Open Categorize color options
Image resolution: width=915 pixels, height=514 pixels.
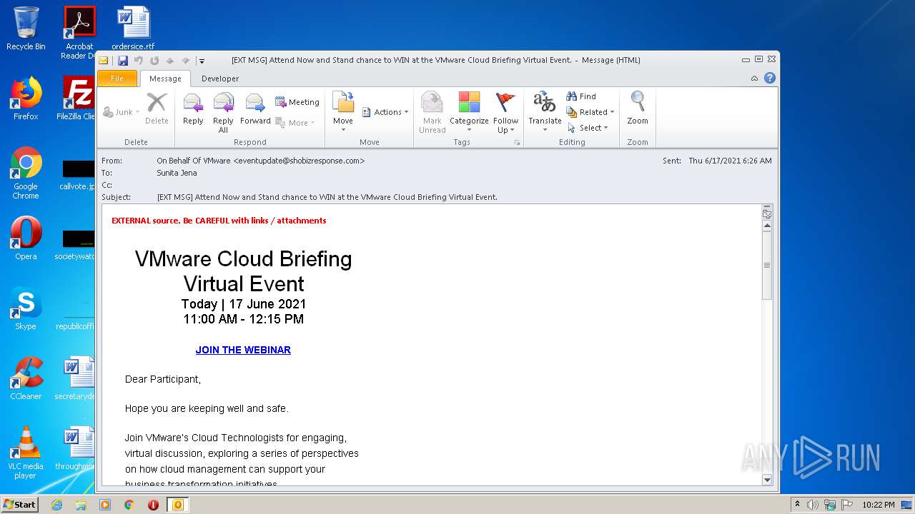point(469,113)
